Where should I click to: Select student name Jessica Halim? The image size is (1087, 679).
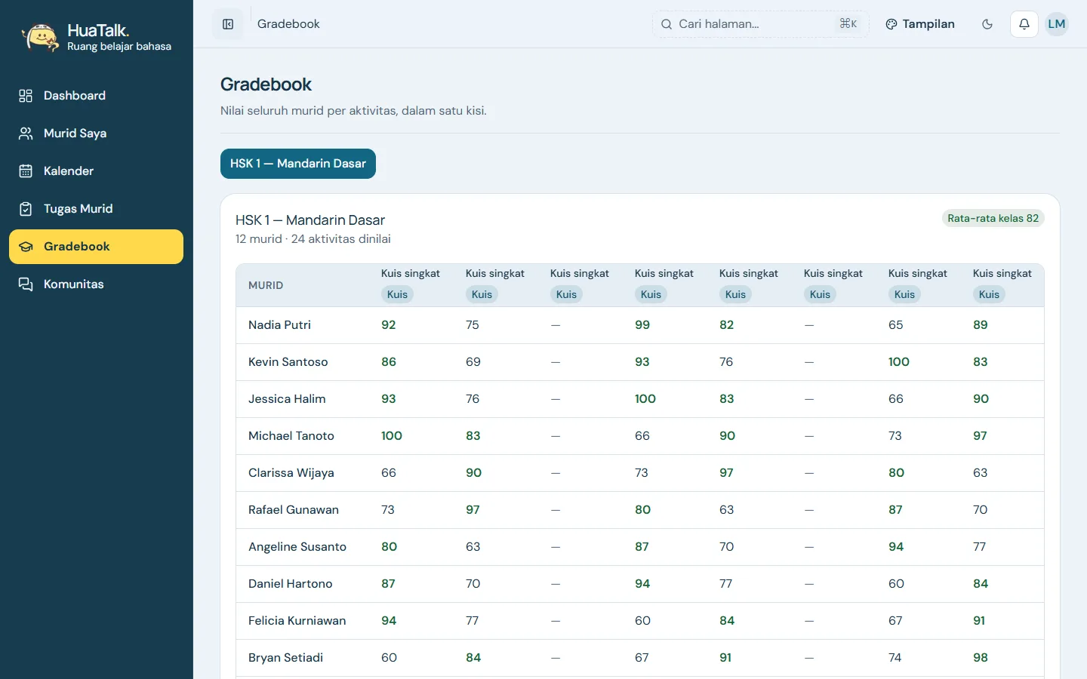(x=287, y=399)
